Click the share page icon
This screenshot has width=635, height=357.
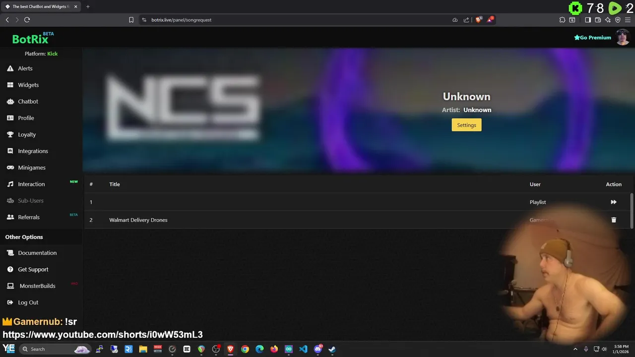click(x=466, y=20)
